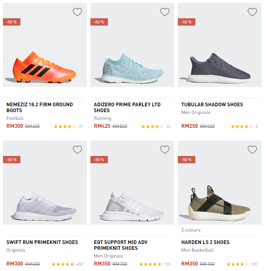Screen dimensions: 266x271
Task: Open the grey Tubular Shadow shoe image
Action: (219, 68)
